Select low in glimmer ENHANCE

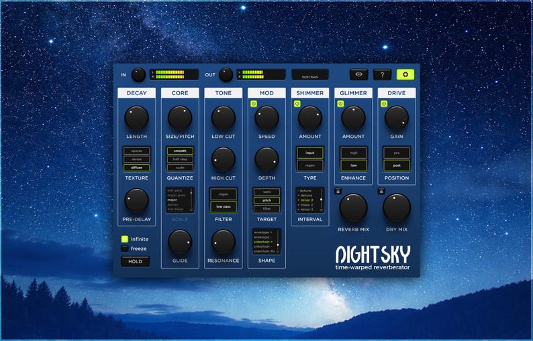(354, 165)
